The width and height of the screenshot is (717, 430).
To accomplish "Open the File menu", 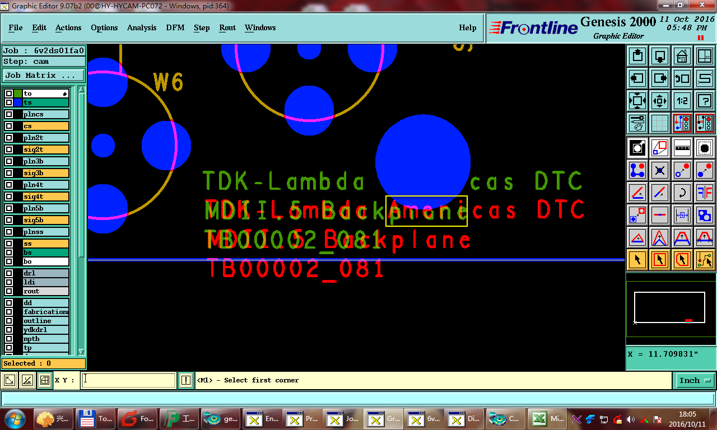I will click(16, 27).
